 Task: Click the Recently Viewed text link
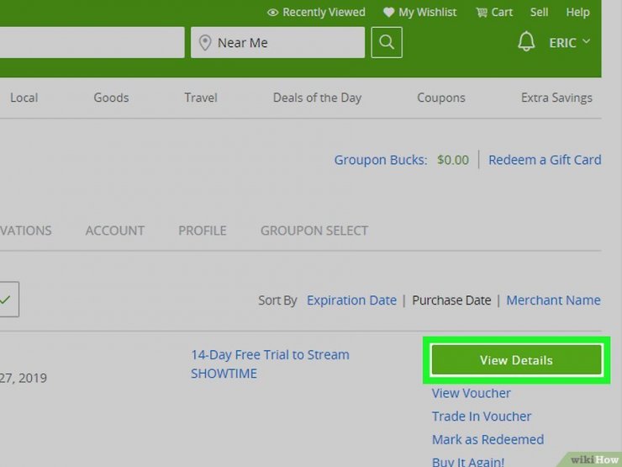tap(324, 13)
